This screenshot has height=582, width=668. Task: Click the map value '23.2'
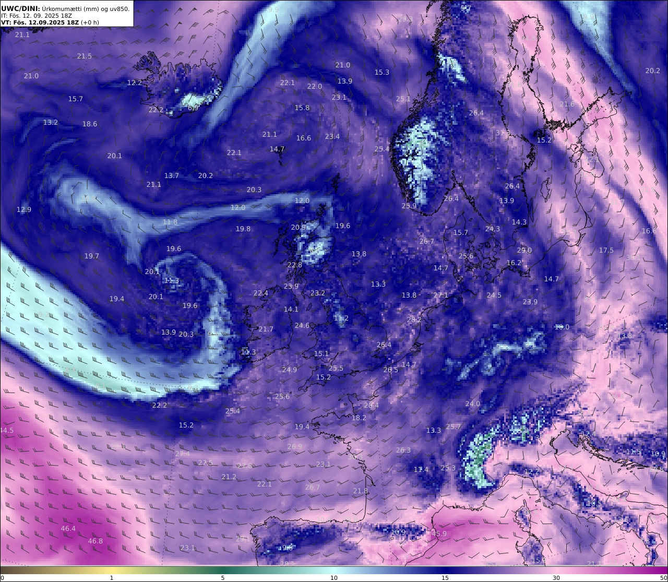(x=318, y=293)
